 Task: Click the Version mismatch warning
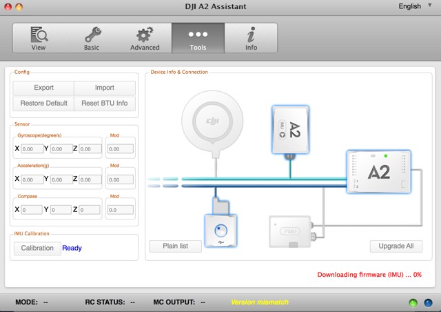click(260, 302)
